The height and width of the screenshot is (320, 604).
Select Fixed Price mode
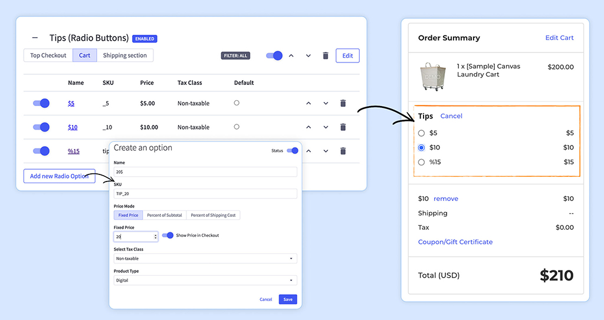128,215
